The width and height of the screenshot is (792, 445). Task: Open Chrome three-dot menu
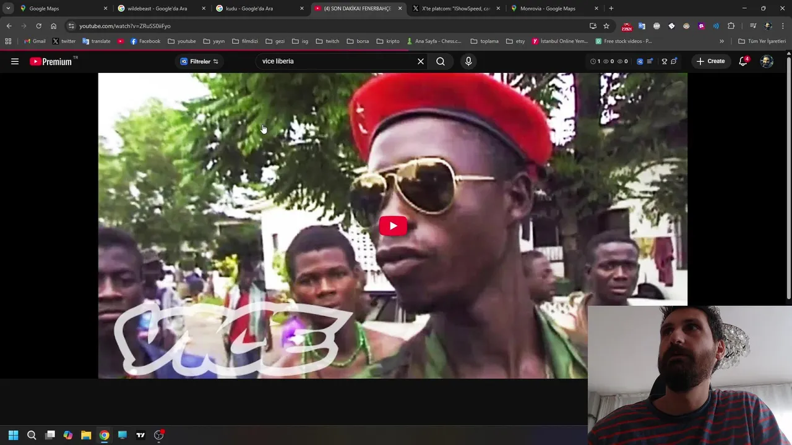(x=782, y=26)
